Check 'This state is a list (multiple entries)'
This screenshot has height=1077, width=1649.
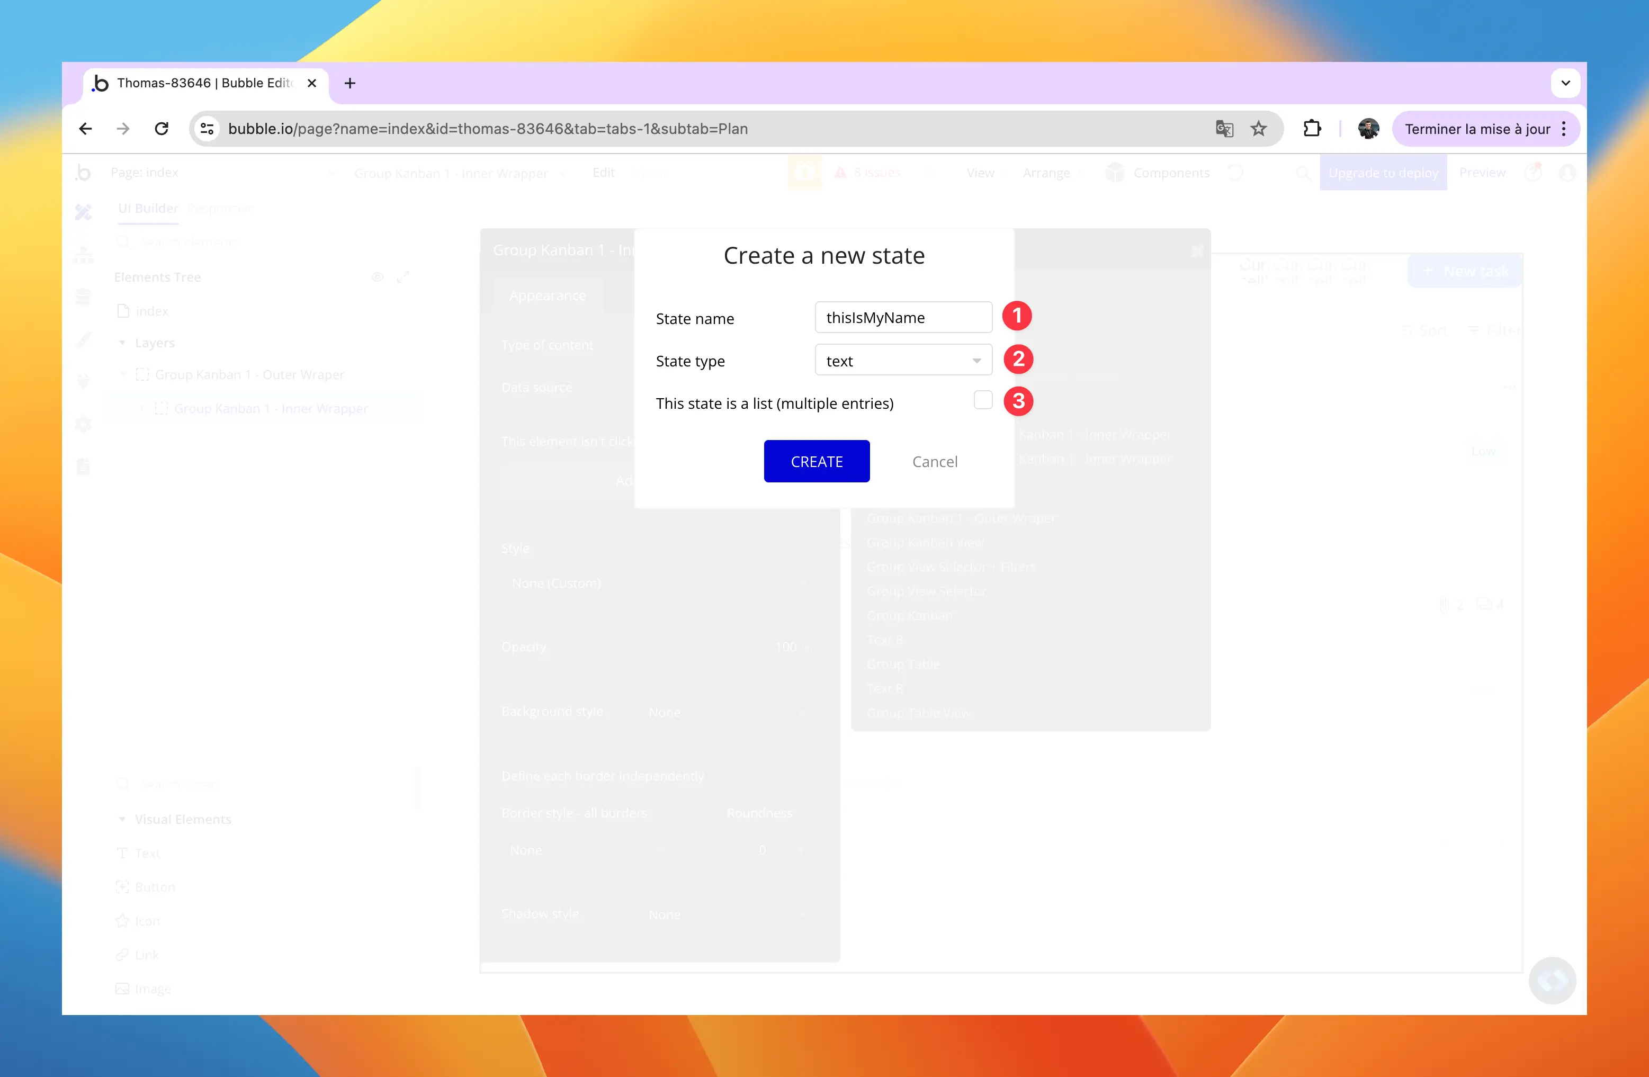pos(983,400)
